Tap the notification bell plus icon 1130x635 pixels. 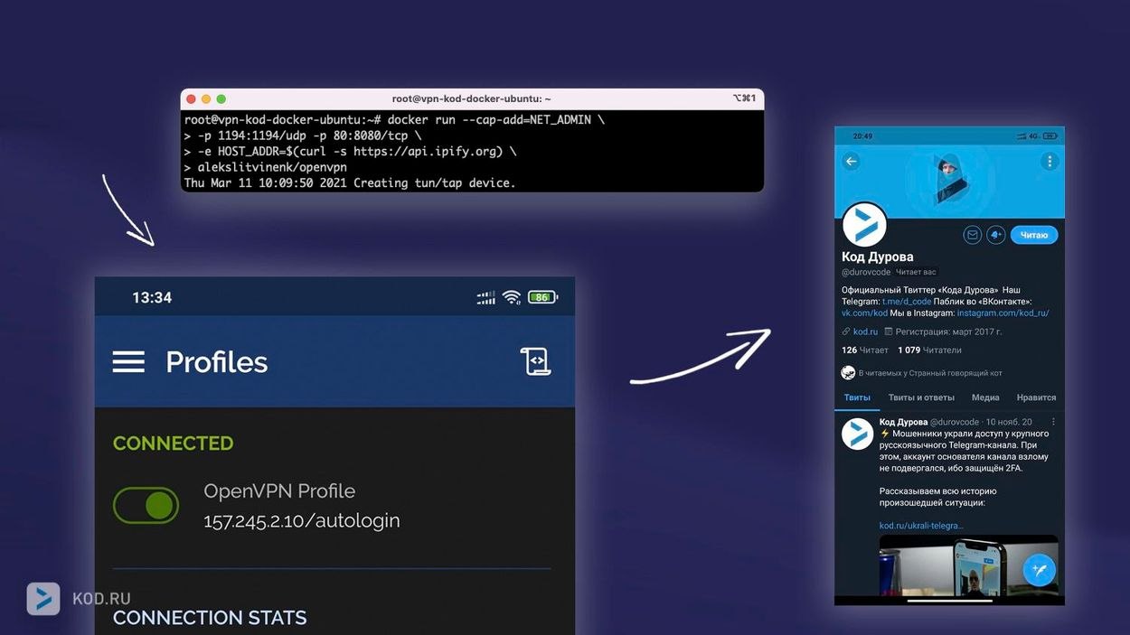coord(995,235)
